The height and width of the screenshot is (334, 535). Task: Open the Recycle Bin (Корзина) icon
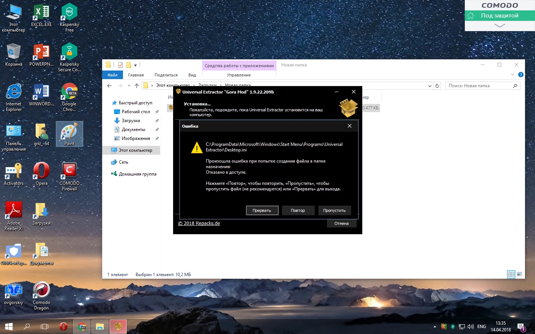coord(14,55)
